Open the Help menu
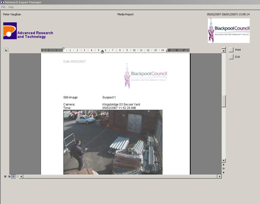This screenshot has height=204, width=260. pyautogui.click(x=11, y=7)
